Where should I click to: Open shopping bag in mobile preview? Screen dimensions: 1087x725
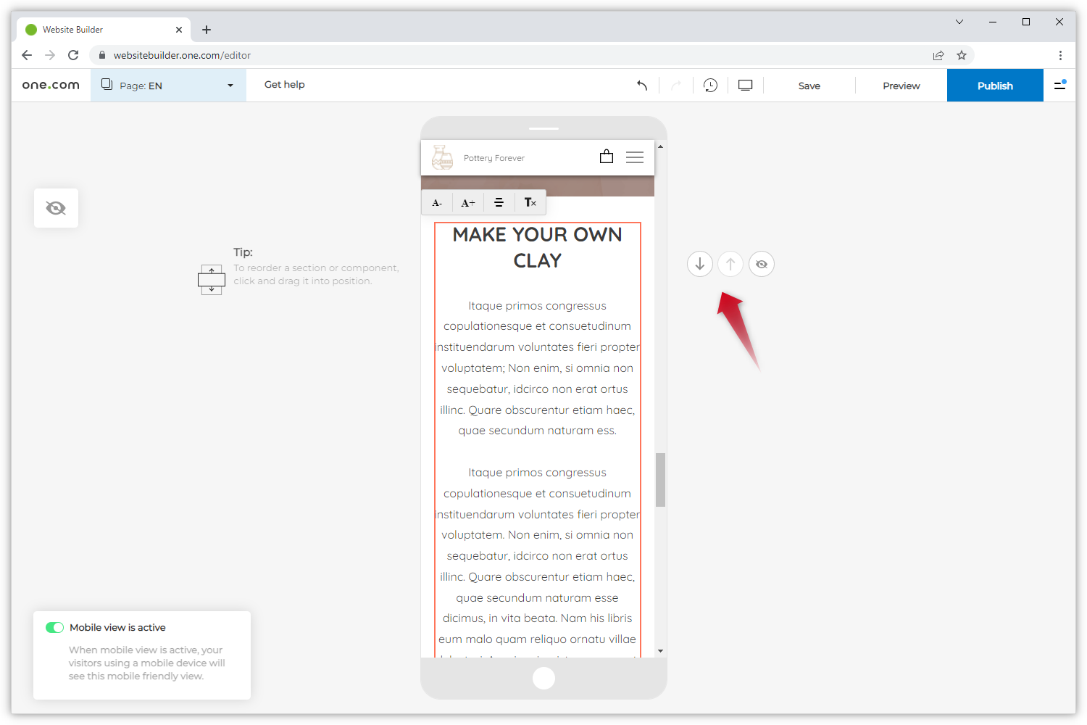click(607, 157)
